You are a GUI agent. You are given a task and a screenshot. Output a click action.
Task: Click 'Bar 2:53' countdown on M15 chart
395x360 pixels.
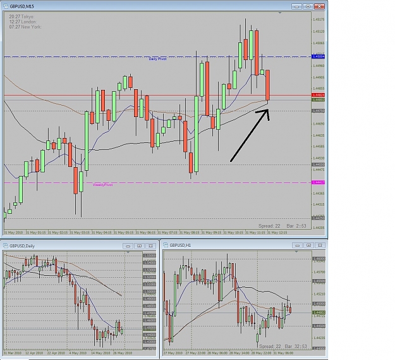[x=296, y=226]
